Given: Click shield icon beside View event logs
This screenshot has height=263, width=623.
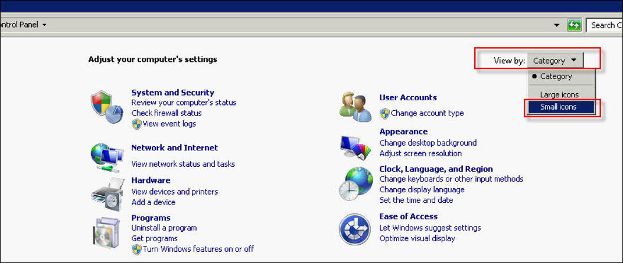Looking at the screenshot, I should pos(136,124).
